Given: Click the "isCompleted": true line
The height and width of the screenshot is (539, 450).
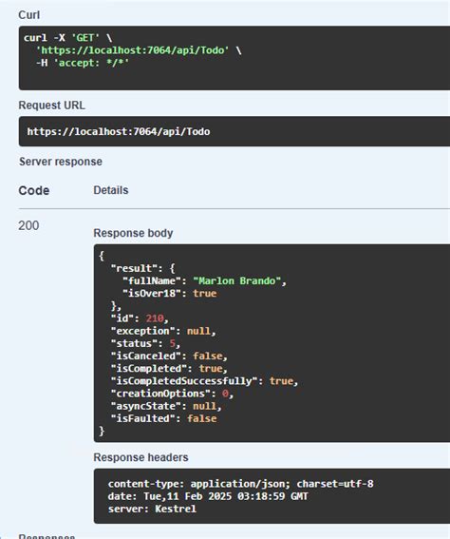Looking at the screenshot, I should 169,368.
